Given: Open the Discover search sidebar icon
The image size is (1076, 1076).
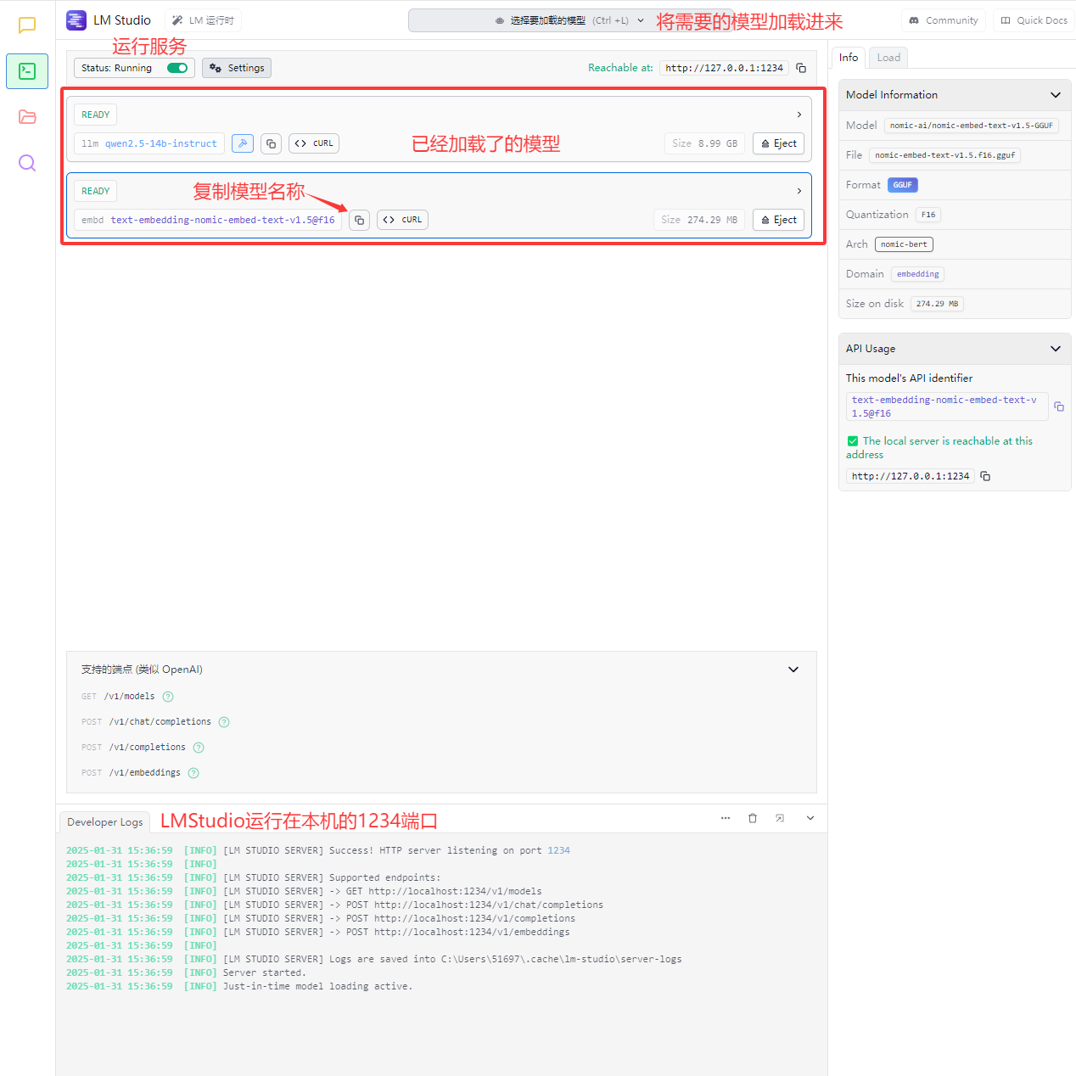Looking at the screenshot, I should (27, 163).
